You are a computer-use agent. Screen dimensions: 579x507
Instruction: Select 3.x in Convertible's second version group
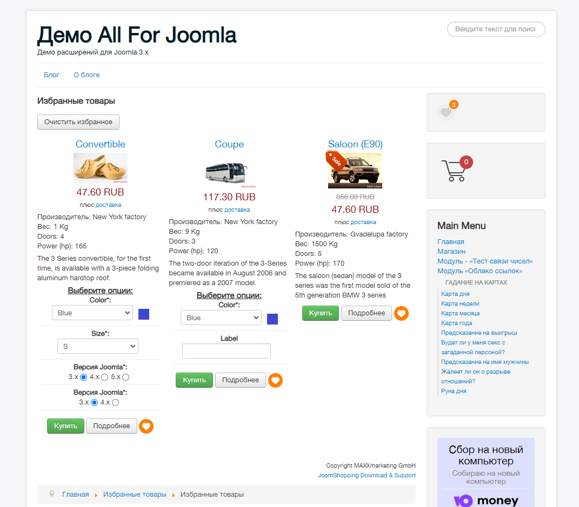[94, 403]
